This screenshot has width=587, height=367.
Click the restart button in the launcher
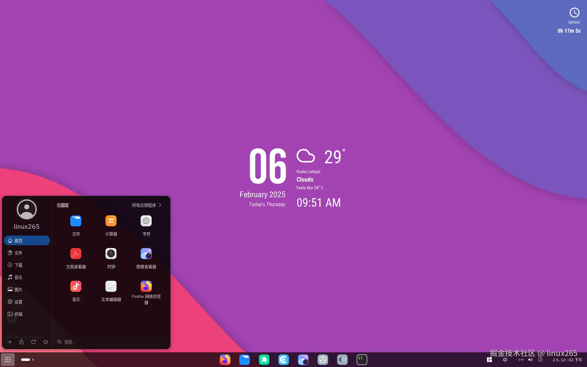tap(33, 342)
